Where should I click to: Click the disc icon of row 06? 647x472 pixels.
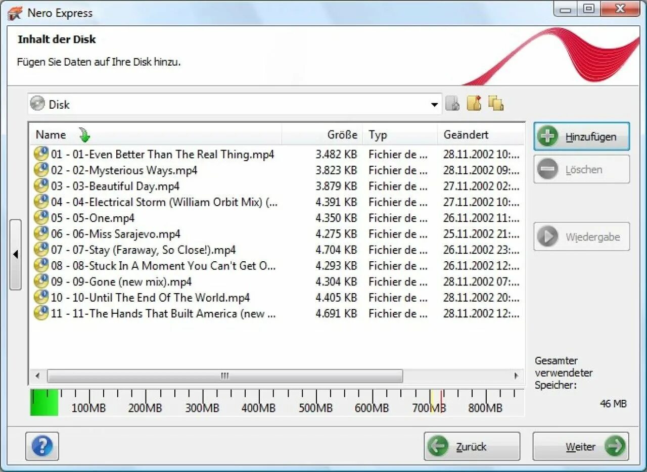[41, 233]
